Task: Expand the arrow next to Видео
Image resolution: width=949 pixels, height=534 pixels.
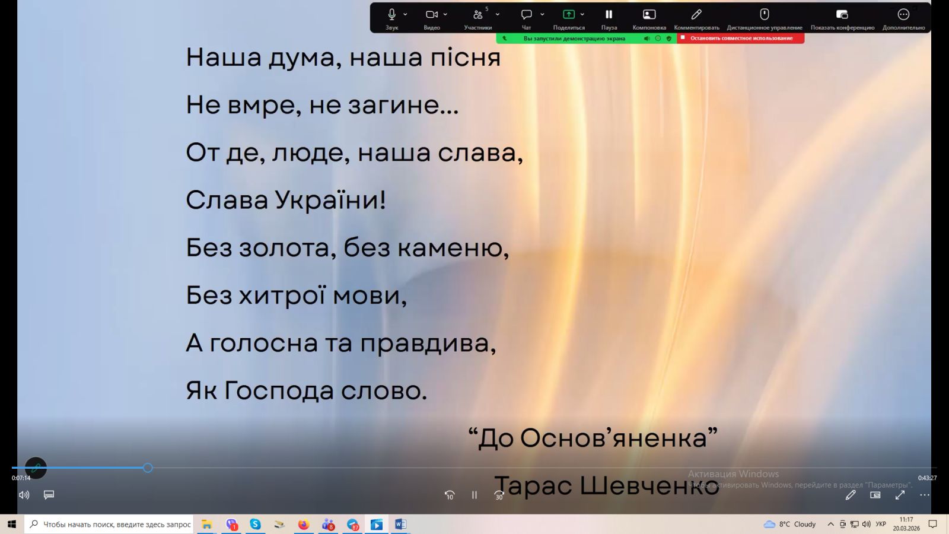Action: point(445,14)
